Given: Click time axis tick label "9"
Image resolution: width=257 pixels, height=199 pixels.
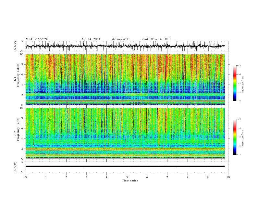Looking at the screenshot, I should pyautogui.click(x=208, y=177).
